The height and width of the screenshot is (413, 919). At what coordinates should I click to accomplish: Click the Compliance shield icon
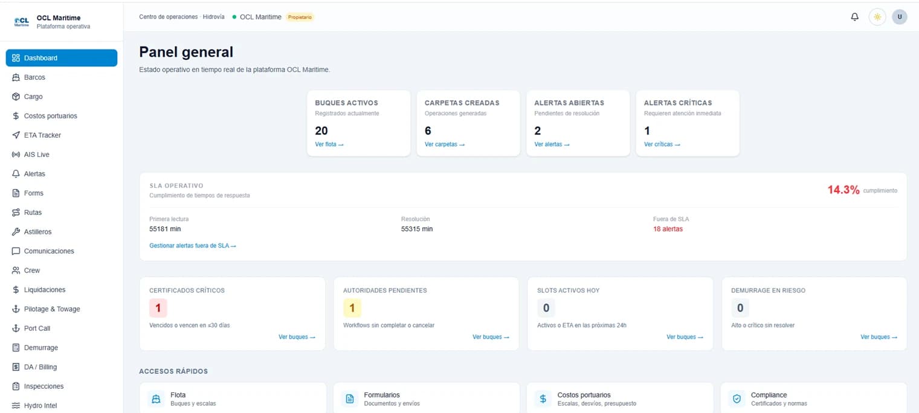tap(737, 399)
